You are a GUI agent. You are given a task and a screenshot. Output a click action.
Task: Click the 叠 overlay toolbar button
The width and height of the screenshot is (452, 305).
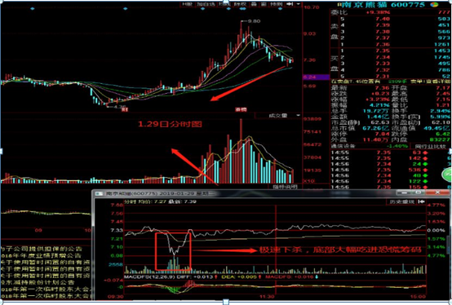tap(254, 4)
